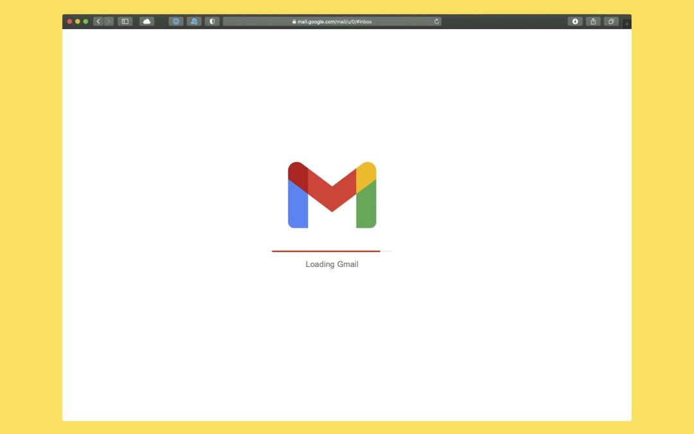Close the Safari window
Viewport: 694px width, 434px height.
[69, 21]
